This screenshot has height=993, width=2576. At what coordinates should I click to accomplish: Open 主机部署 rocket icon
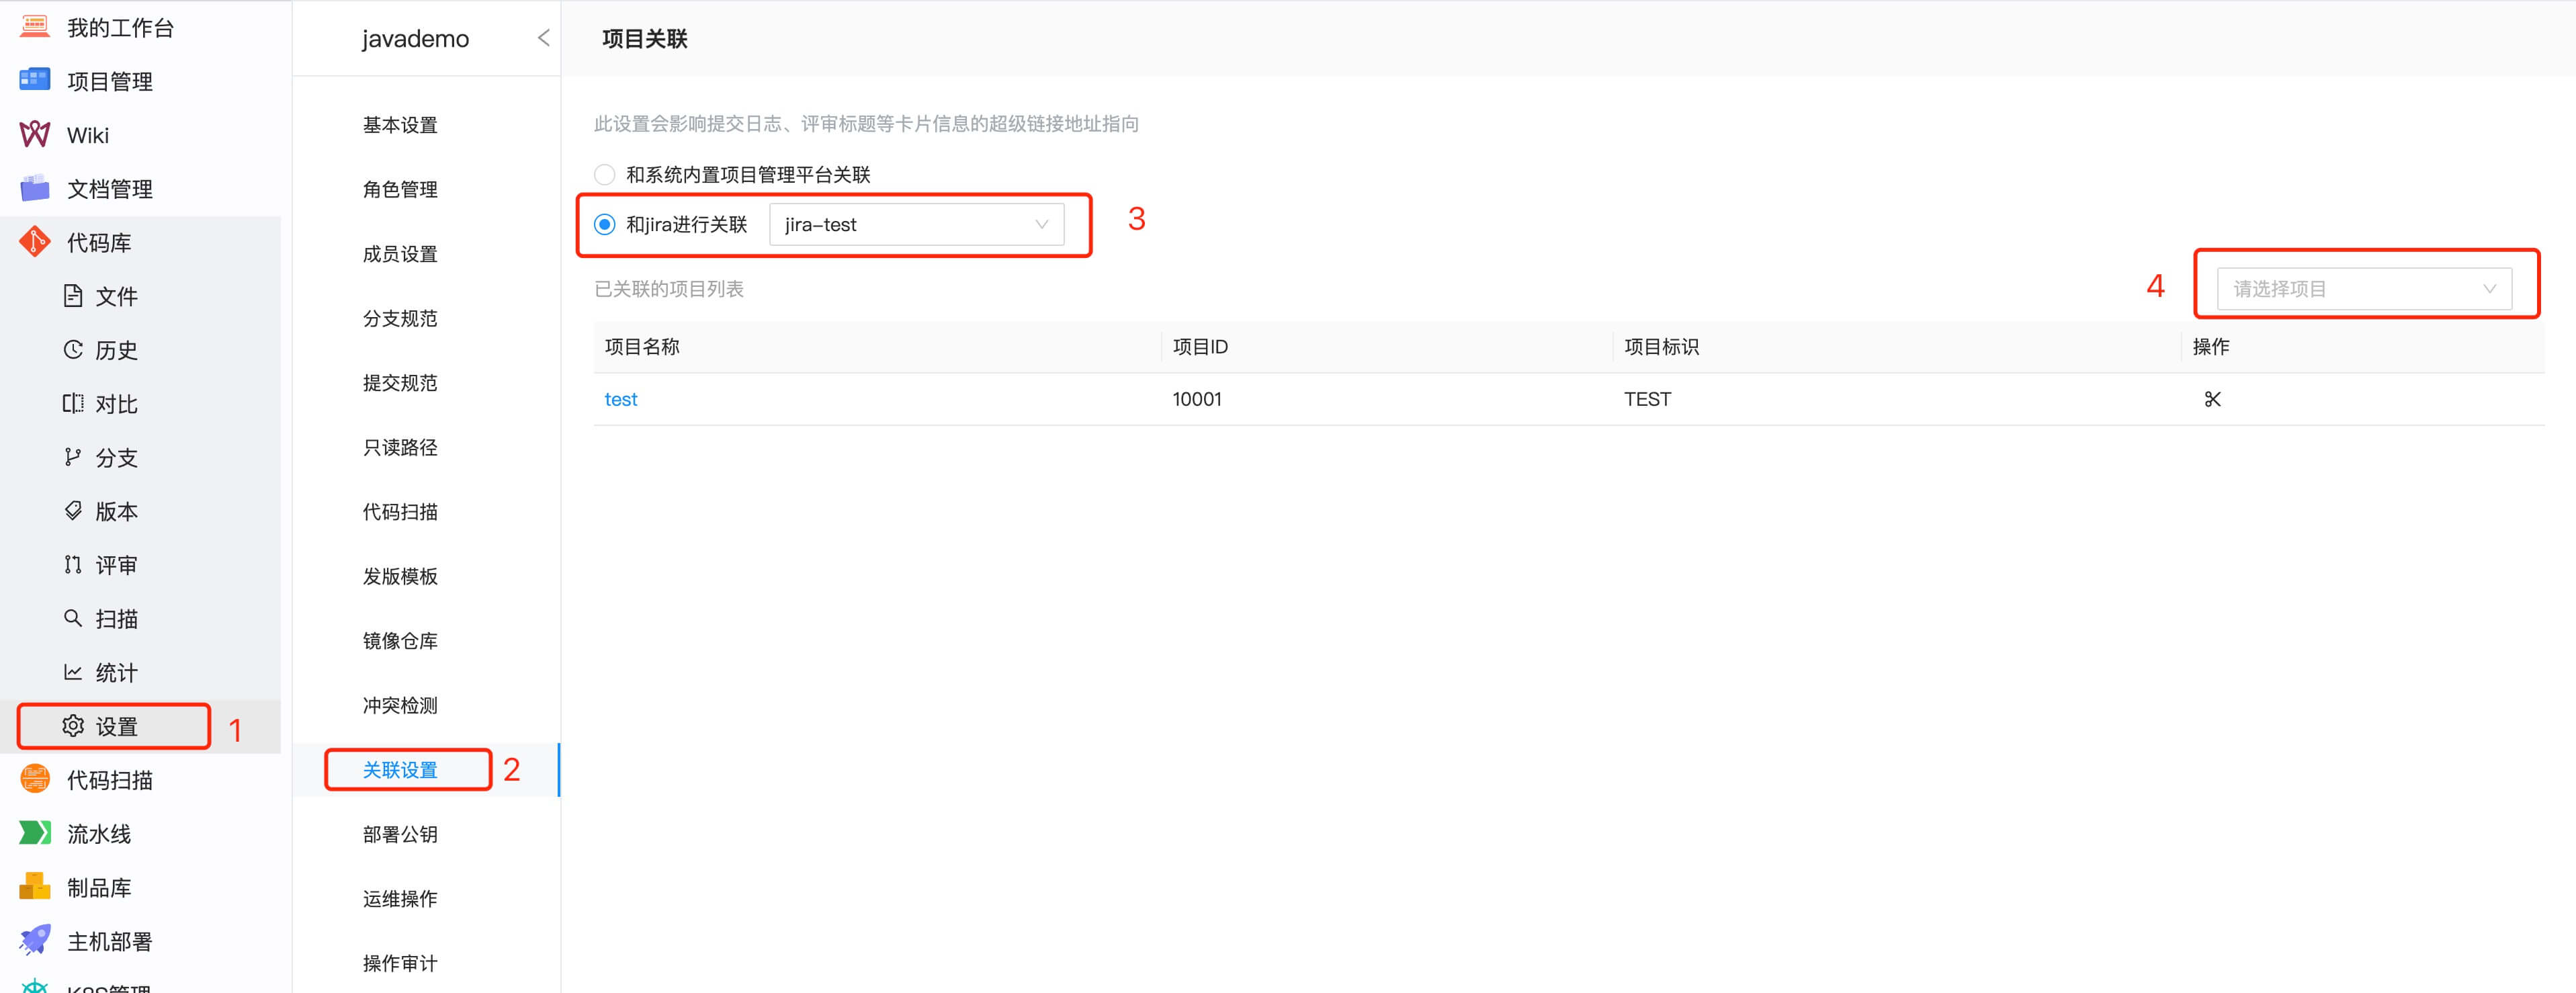[x=35, y=940]
